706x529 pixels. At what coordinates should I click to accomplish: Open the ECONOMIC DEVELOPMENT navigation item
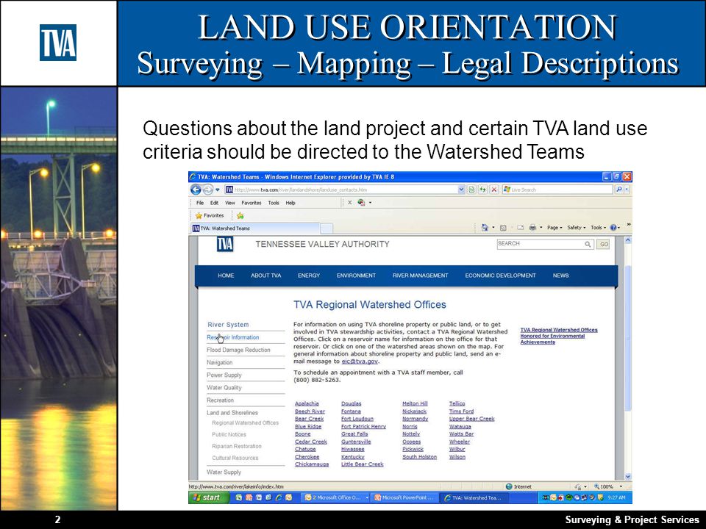pyautogui.click(x=500, y=276)
